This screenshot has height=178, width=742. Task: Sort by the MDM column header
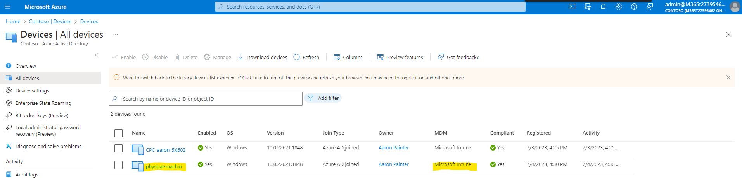[x=441, y=133]
